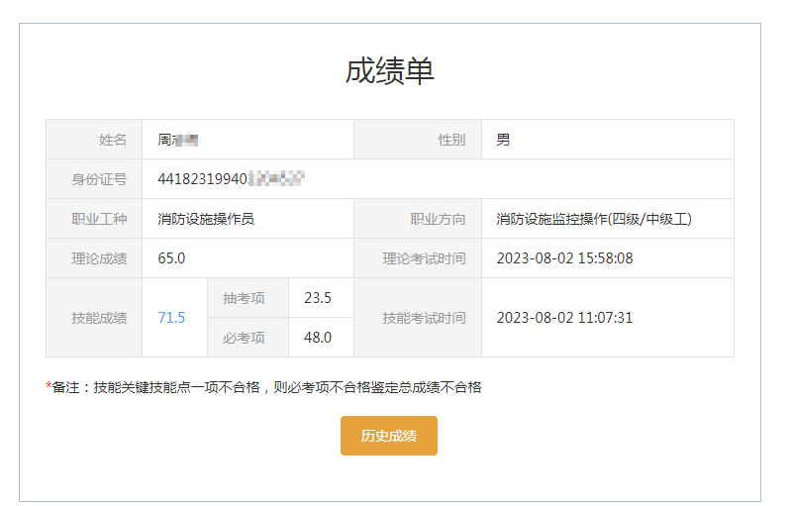Select the 消防设施操作员 occupation value
This screenshot has height=506, width=793.
[x=206, y=219]
